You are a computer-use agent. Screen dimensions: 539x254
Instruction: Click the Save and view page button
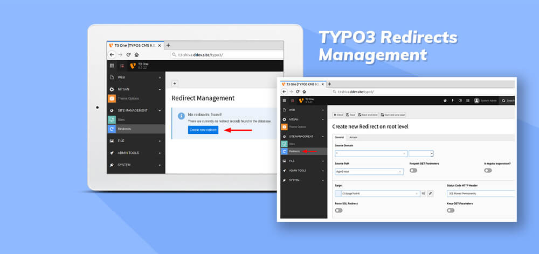[393, 115]
